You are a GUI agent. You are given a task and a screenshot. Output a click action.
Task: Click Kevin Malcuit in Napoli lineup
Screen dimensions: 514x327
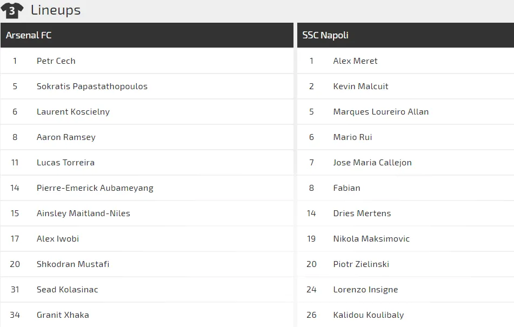pyautogui.click(x=361, y=86)
